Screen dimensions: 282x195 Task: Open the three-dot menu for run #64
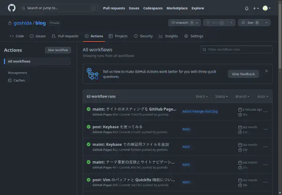[x=266, y=112]
